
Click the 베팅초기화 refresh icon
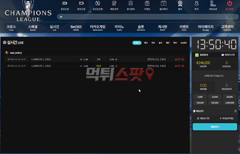198,118
